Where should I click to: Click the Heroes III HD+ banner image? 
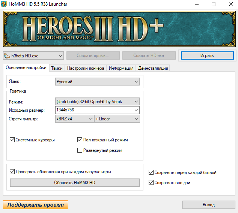(x=119, y=29)
